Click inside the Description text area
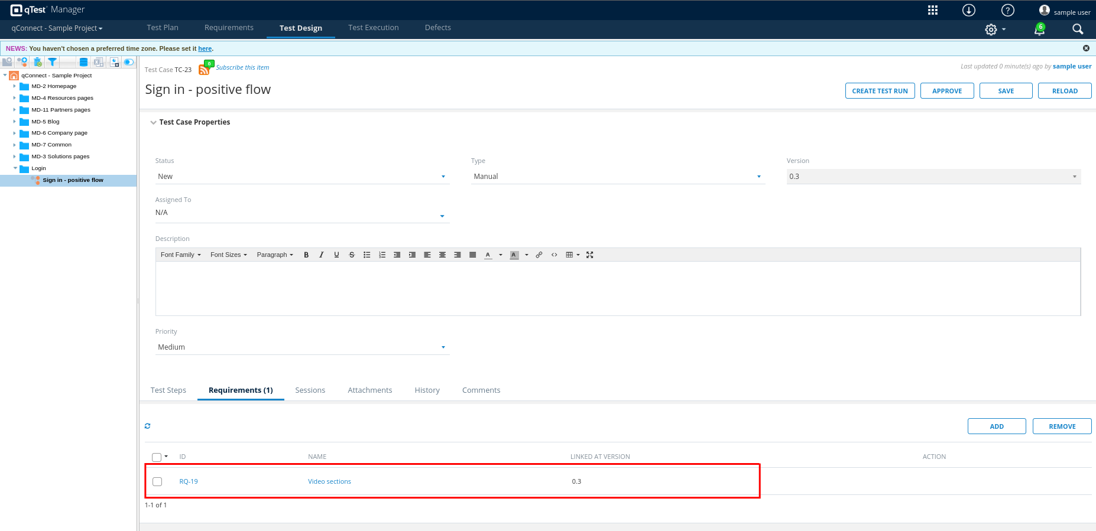The height and width of the screenshot is (531, 1096). tap(618, 288)
